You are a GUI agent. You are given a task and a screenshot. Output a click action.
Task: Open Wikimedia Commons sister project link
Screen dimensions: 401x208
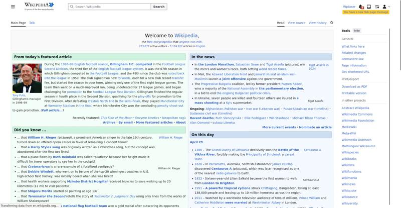click(x=357, y=114)
